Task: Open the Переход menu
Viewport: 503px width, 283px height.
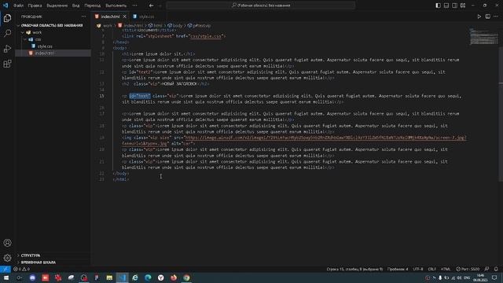Action: click(93, 6)
